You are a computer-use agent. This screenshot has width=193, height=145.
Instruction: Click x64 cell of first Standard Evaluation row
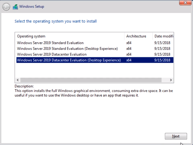tap(129, 43)
